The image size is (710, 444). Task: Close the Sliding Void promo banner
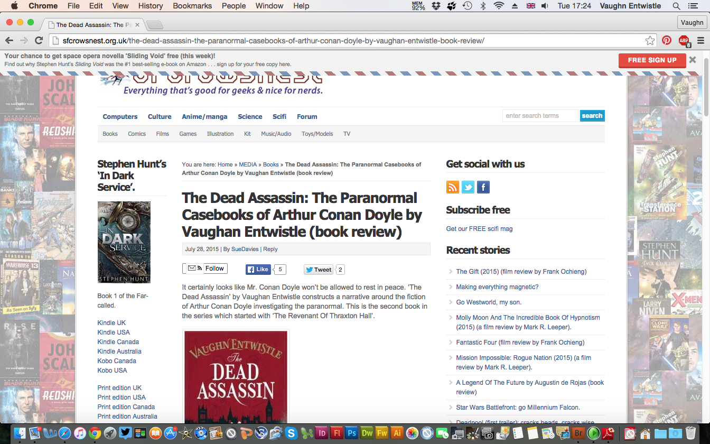[693, 60]
